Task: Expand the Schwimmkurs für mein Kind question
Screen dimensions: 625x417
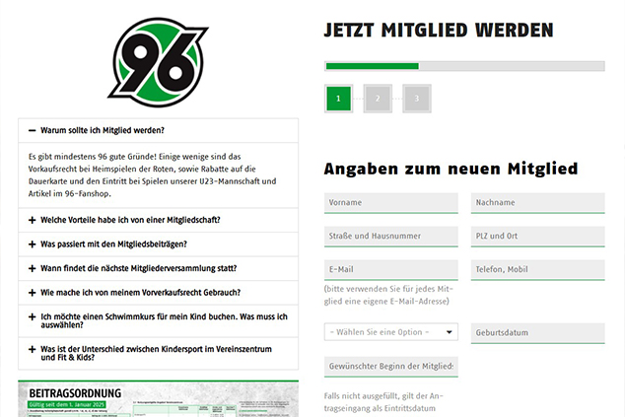Action: click(x=159, y=321)
